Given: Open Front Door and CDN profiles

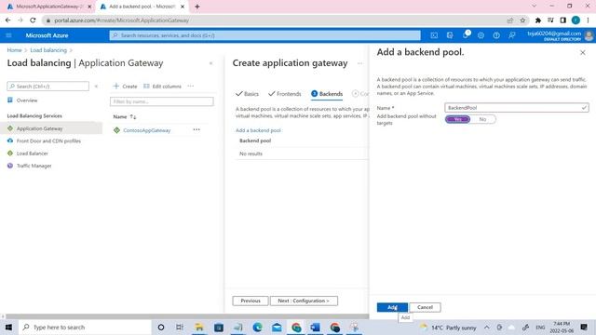Looking at the screenshot, I should [x=48, y=141].
